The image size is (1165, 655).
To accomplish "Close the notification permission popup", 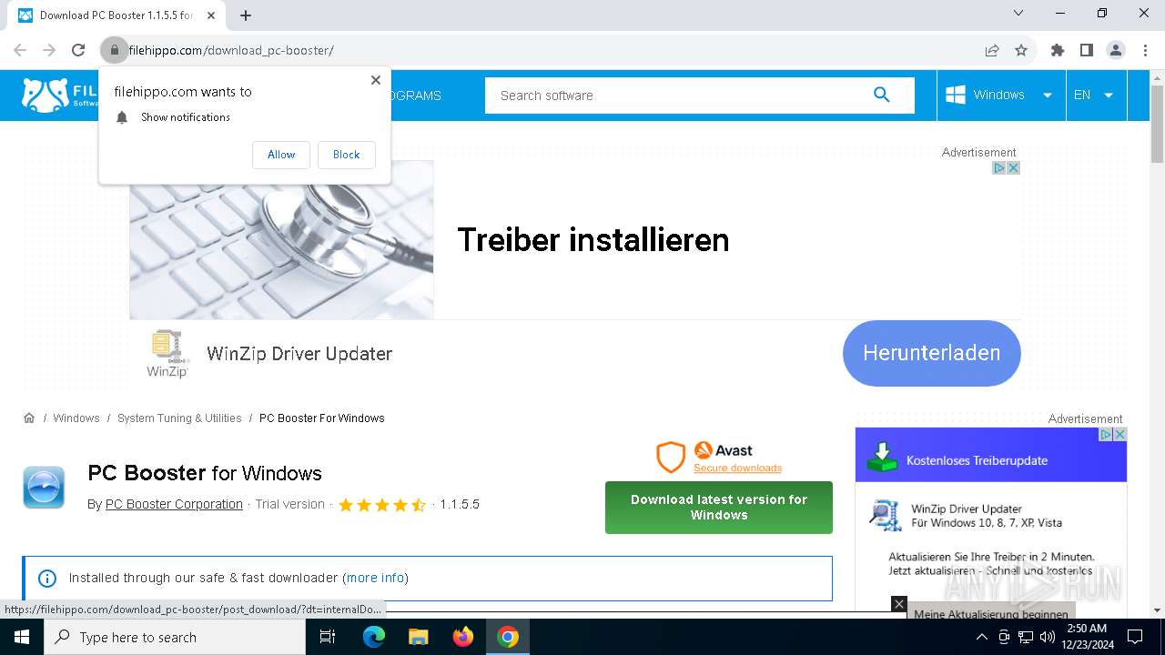I will [x=375, y=80].
